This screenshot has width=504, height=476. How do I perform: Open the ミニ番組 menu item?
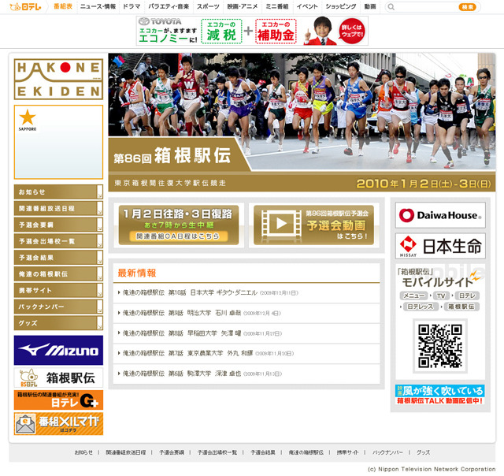pyautogui.click(x=277, y=6)
